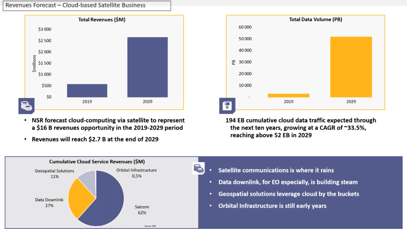Click the "Cumulative Cloud Service Revenues ($M)" title

coord(97,162)
